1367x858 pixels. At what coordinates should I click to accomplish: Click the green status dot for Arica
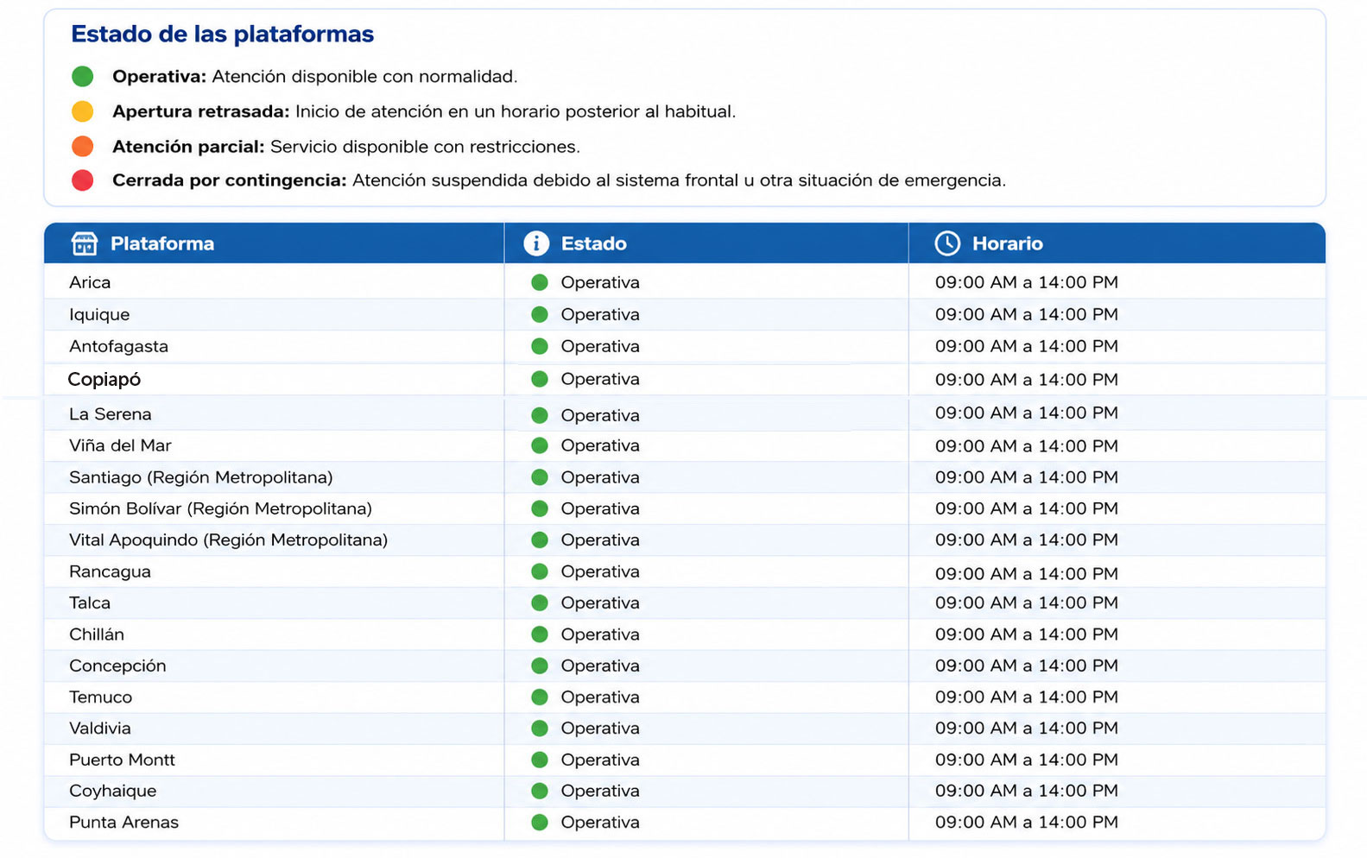coord(540,282)
